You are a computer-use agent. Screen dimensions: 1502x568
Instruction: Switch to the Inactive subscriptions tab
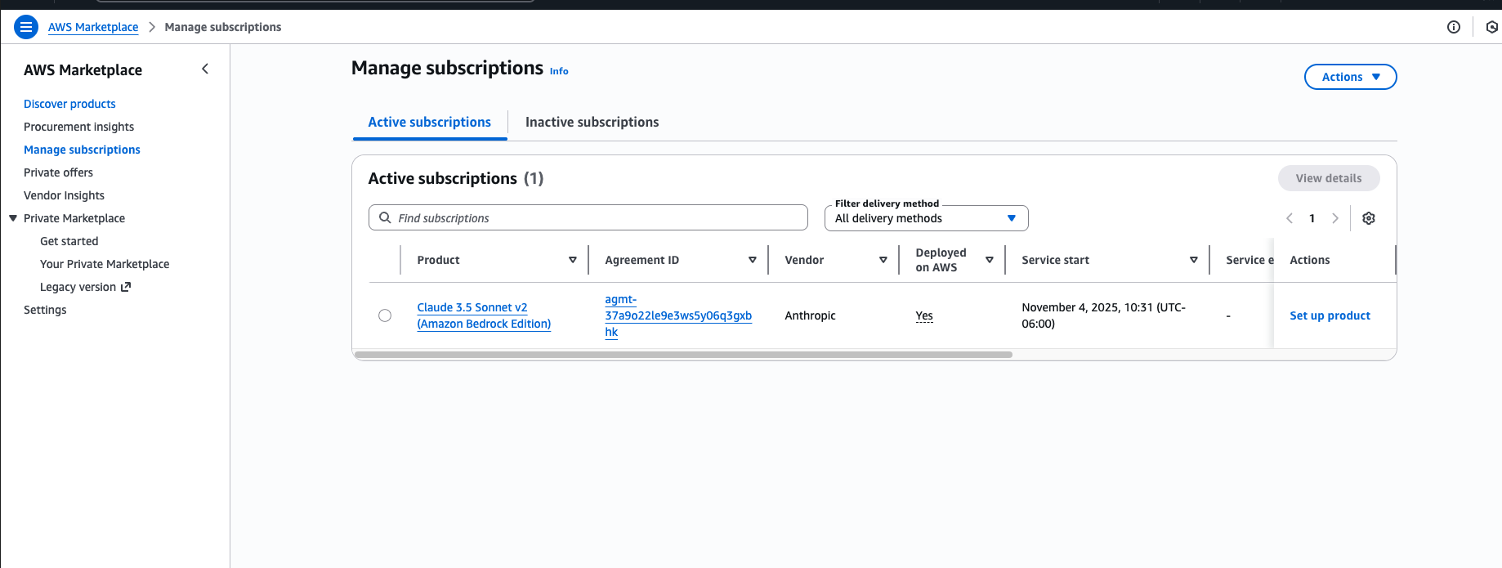592,122
